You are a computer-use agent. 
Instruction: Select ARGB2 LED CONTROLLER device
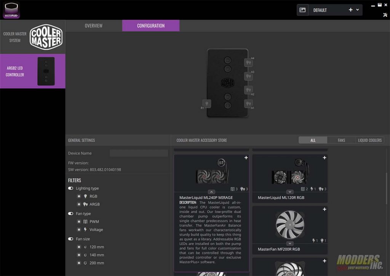point(33,71)
